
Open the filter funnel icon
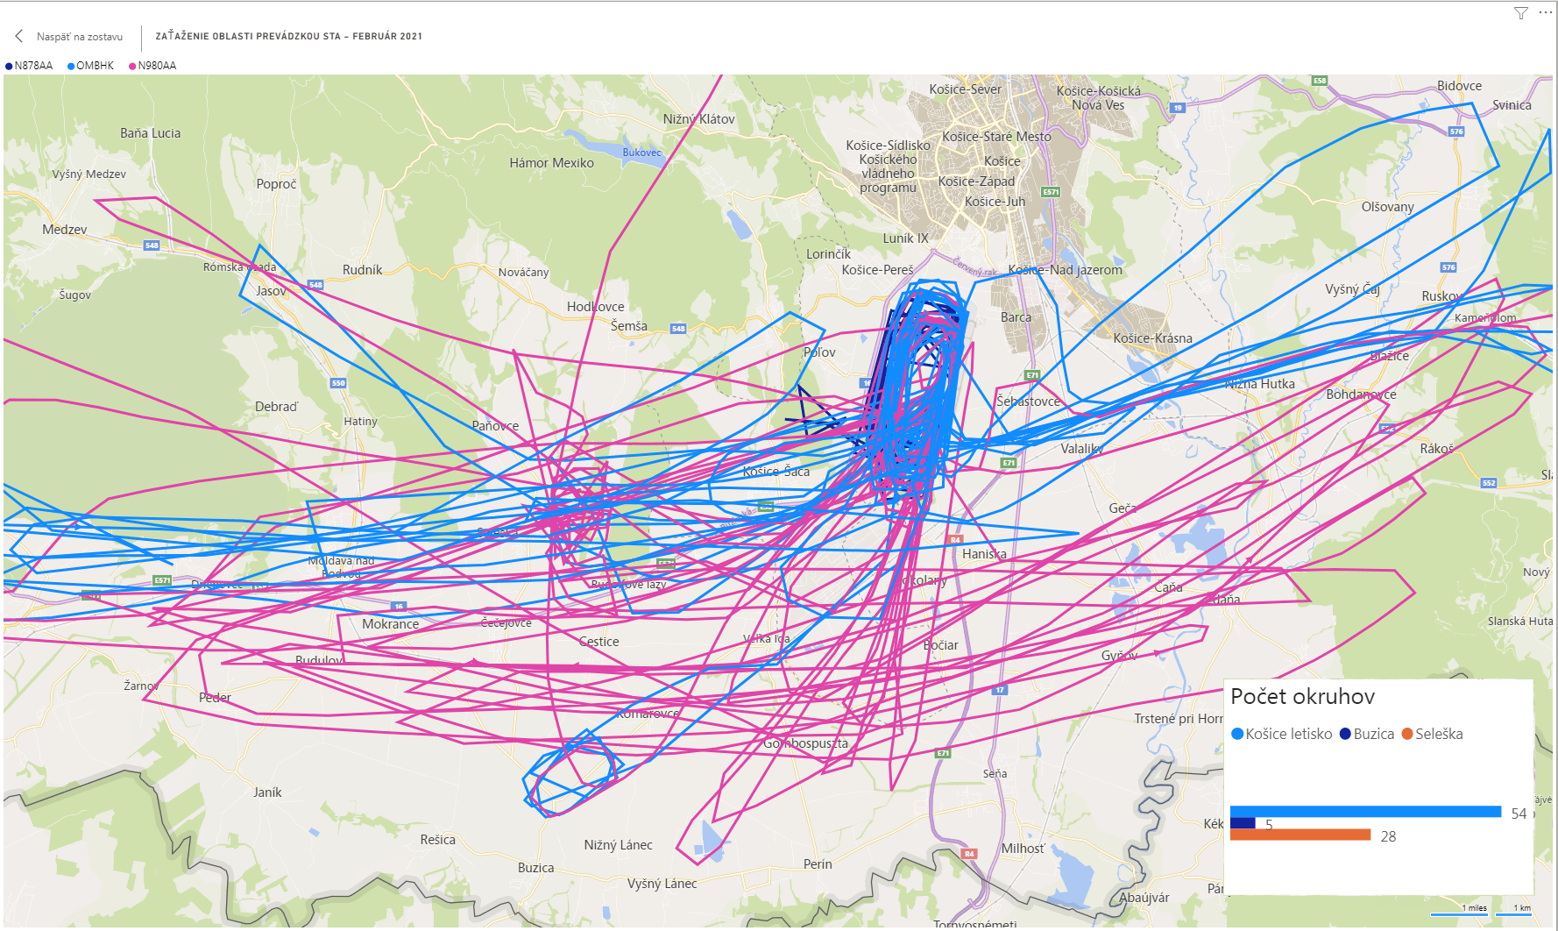click(1521, 13)
